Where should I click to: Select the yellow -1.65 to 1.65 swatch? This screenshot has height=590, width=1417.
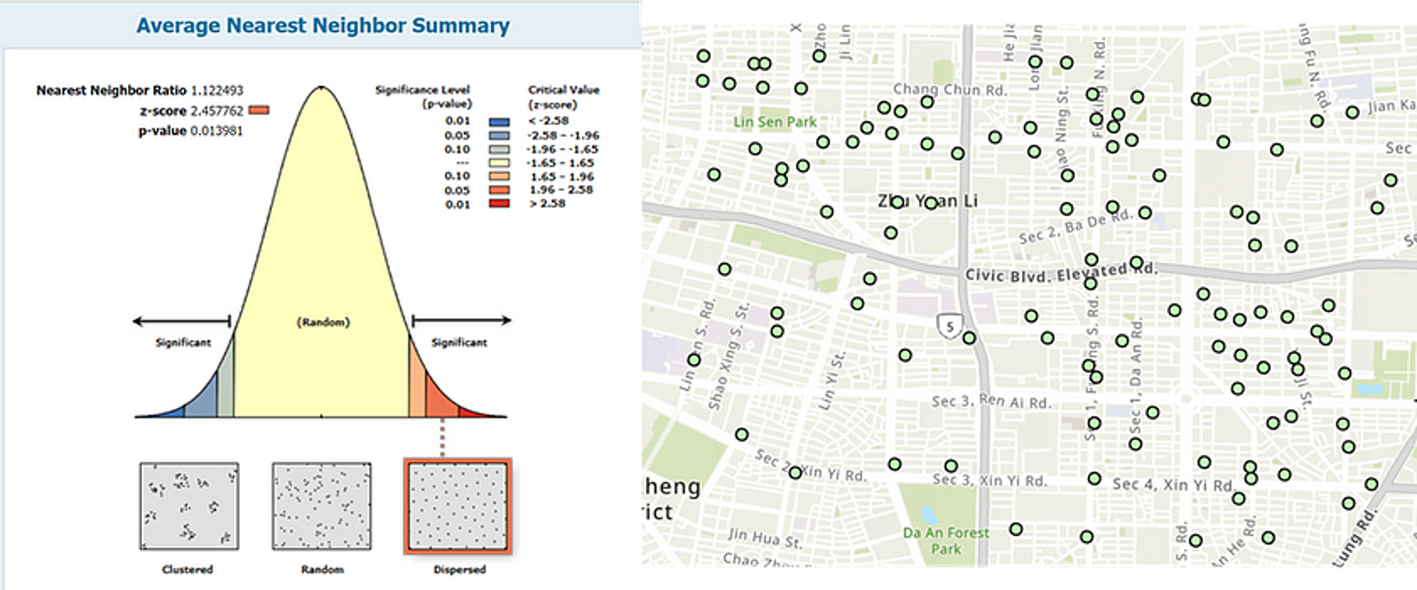click(500, 162)
